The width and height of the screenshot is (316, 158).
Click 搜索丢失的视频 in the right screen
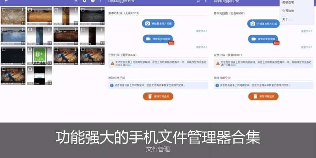(x=263, y=39)
